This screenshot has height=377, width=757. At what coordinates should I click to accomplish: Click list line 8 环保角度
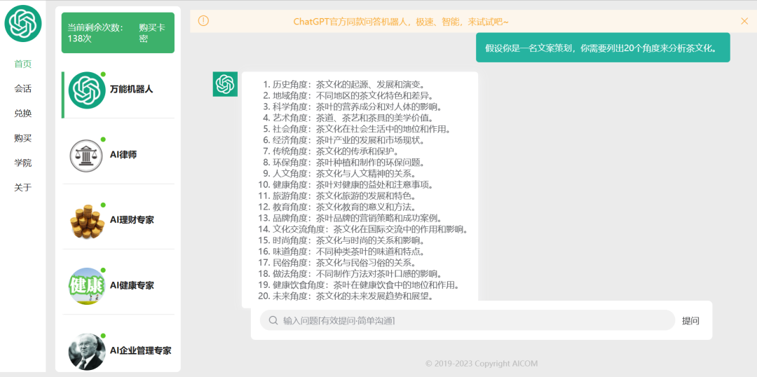[x=343, y=162]
